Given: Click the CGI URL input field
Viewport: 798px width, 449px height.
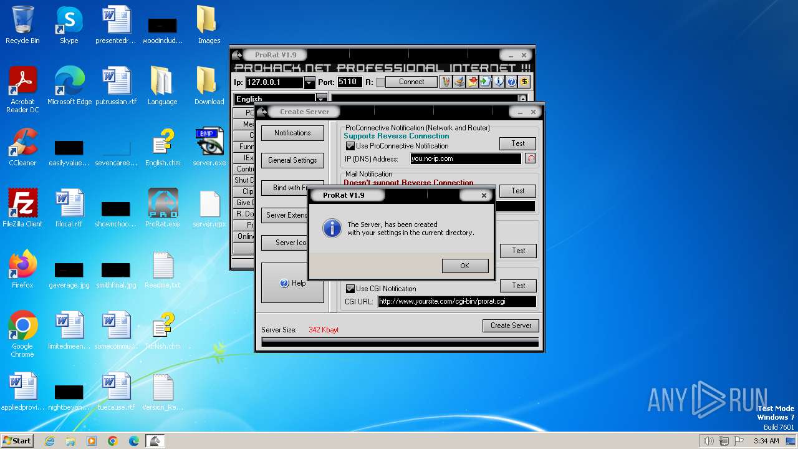Looking at the screenshot, I should point(456,301).
